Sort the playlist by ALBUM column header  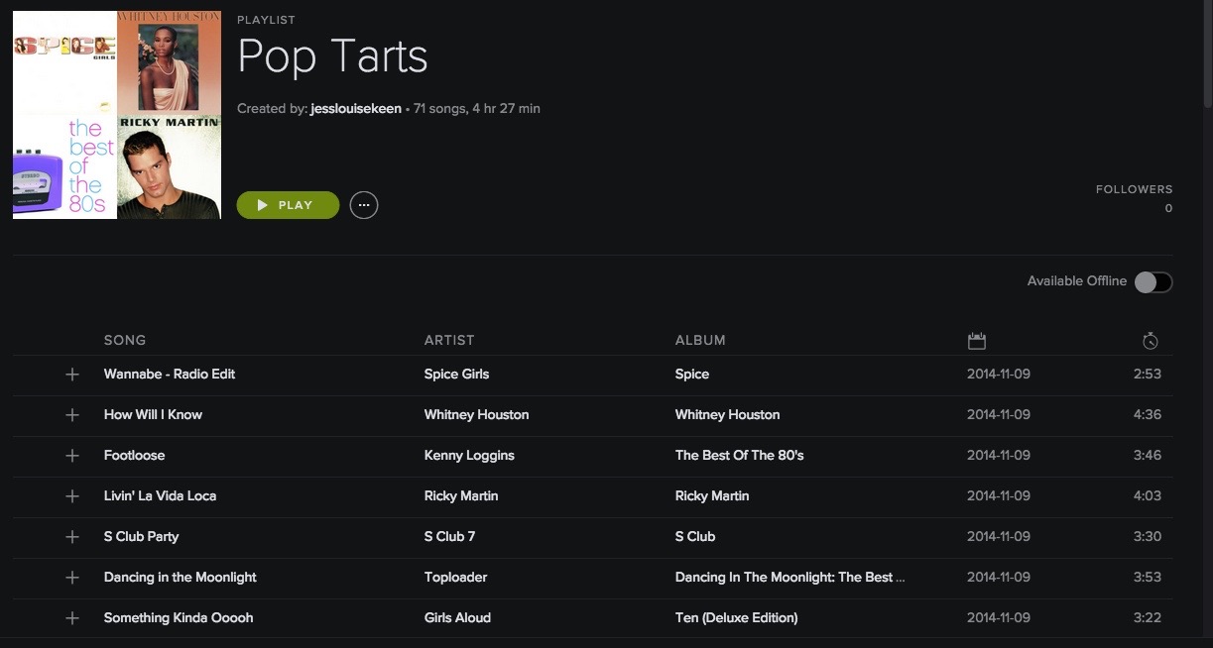700,340
